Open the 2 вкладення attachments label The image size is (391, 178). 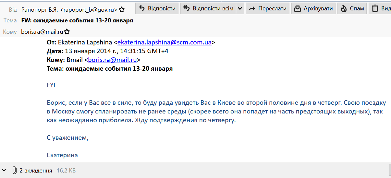(36, 171)
